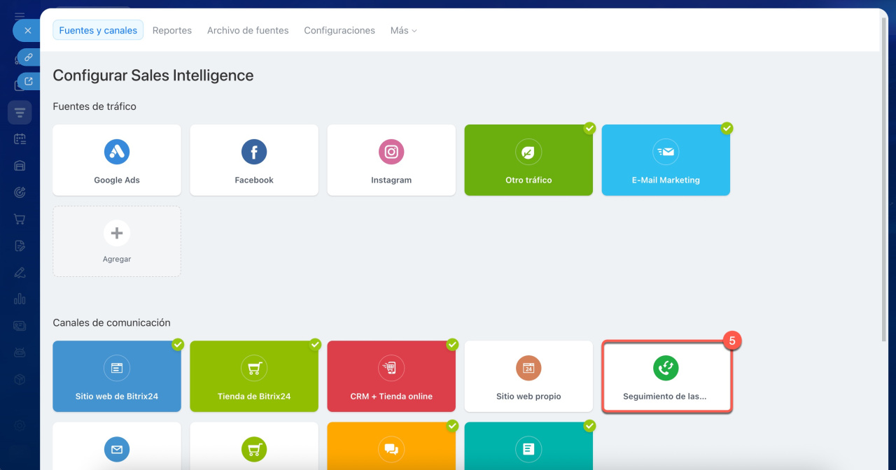The height and width of the screenshot is (470, 896).
Task: Open the Tienda de Bitrix24 channel
Action: tap(254, 376)
